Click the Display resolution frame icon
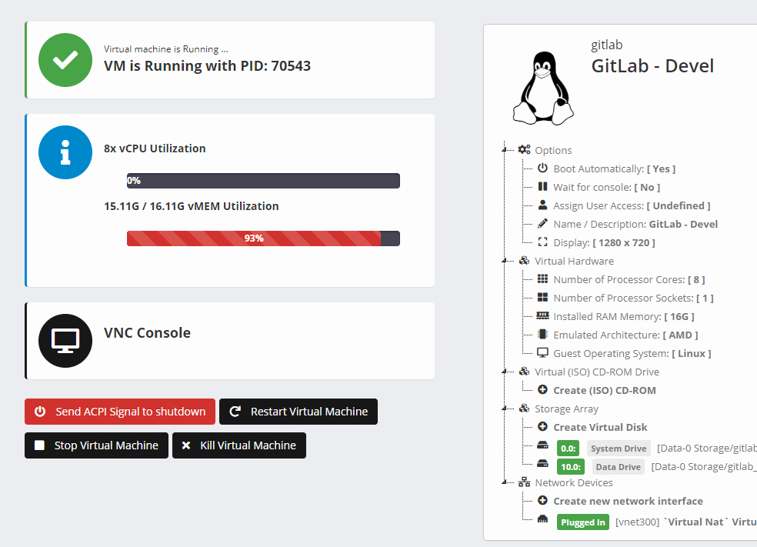The height and width of the screenshot is (547, 757). [x=542, y=242]
